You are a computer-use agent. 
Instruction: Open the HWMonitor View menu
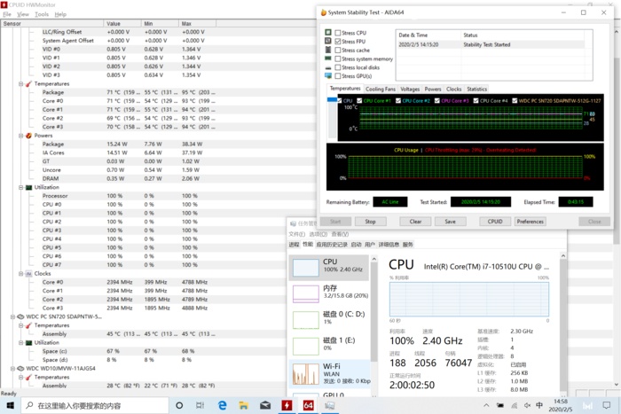click(x=23, y=14)
